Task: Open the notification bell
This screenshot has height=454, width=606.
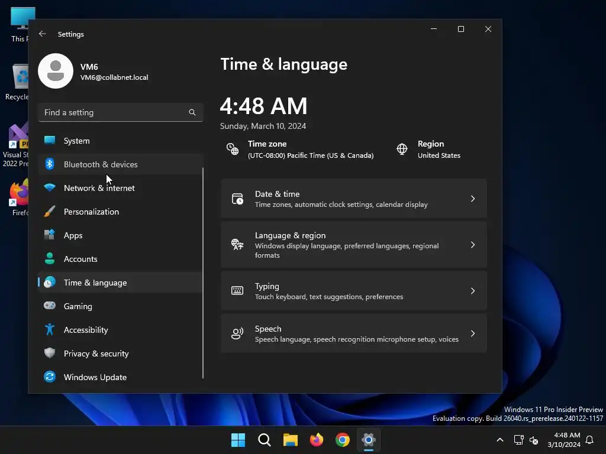Action: [590, 440]
